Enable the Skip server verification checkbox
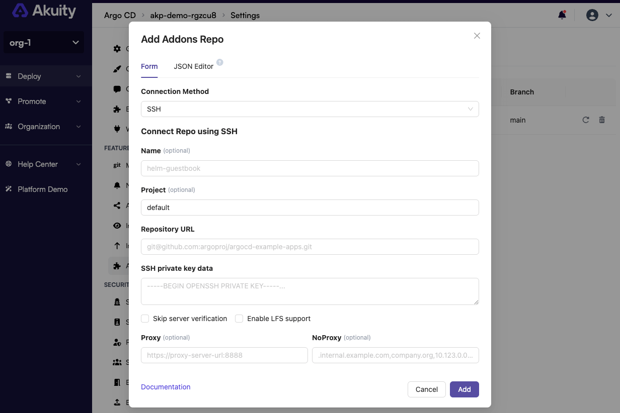This screenshot has width=620, height=413. (x=145, y=319)
